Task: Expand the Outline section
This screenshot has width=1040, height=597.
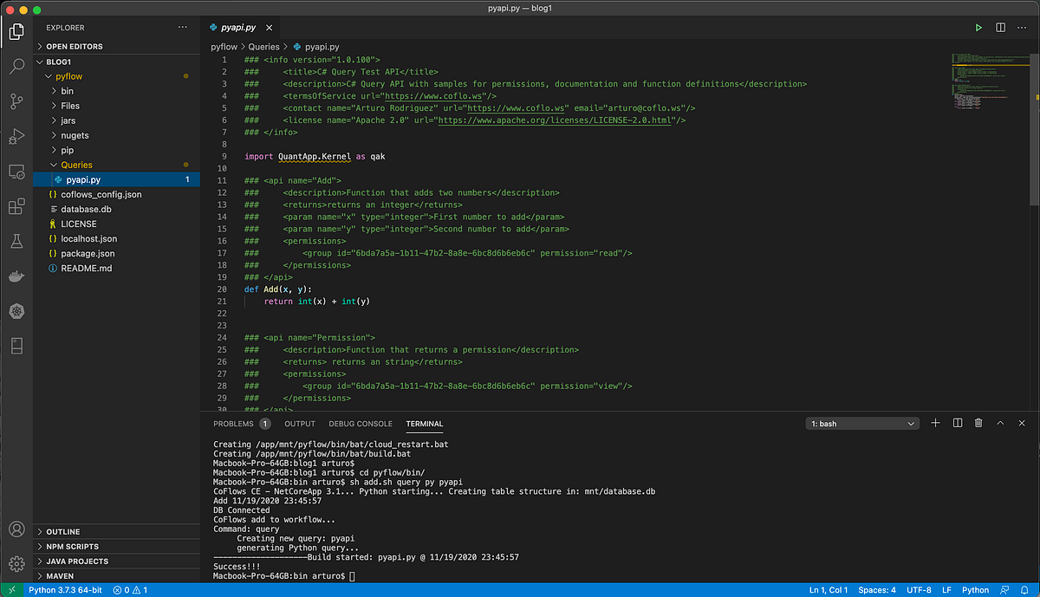Action: (65, 531)
